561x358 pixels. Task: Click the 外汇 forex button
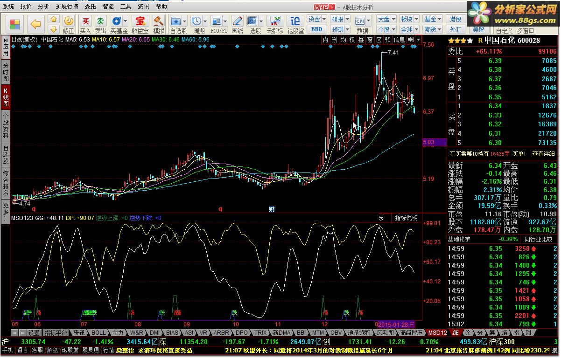(x=456, y=29)
